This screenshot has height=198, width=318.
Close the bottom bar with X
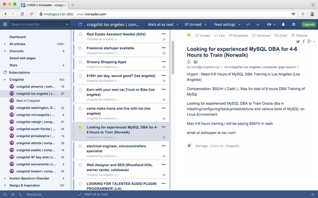click(312, 194)
